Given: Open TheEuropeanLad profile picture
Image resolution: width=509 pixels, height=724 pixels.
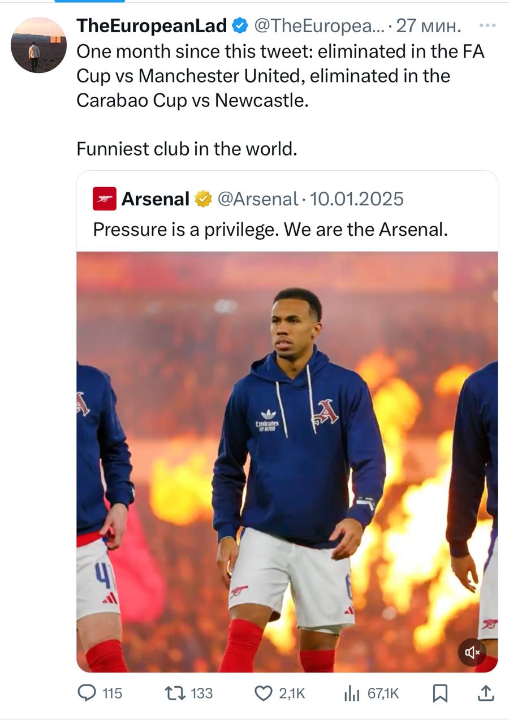Looking at the screenshot, I should coord(38,45).
